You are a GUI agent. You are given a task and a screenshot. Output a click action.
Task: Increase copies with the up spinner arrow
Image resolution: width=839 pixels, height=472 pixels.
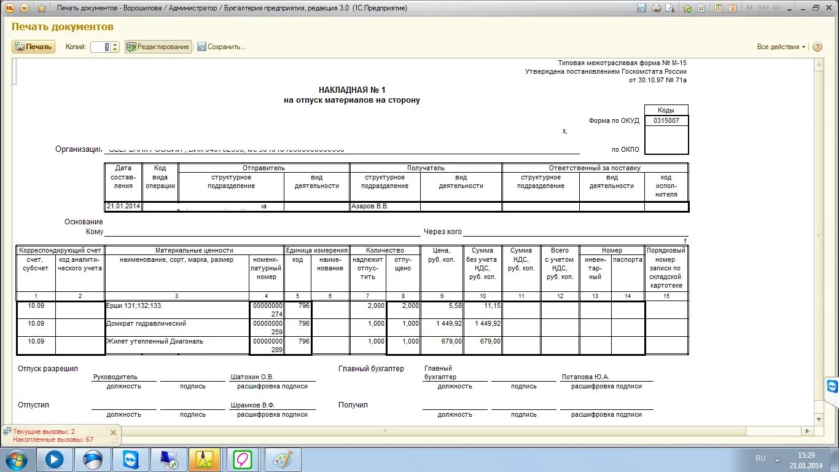(115, 44)
